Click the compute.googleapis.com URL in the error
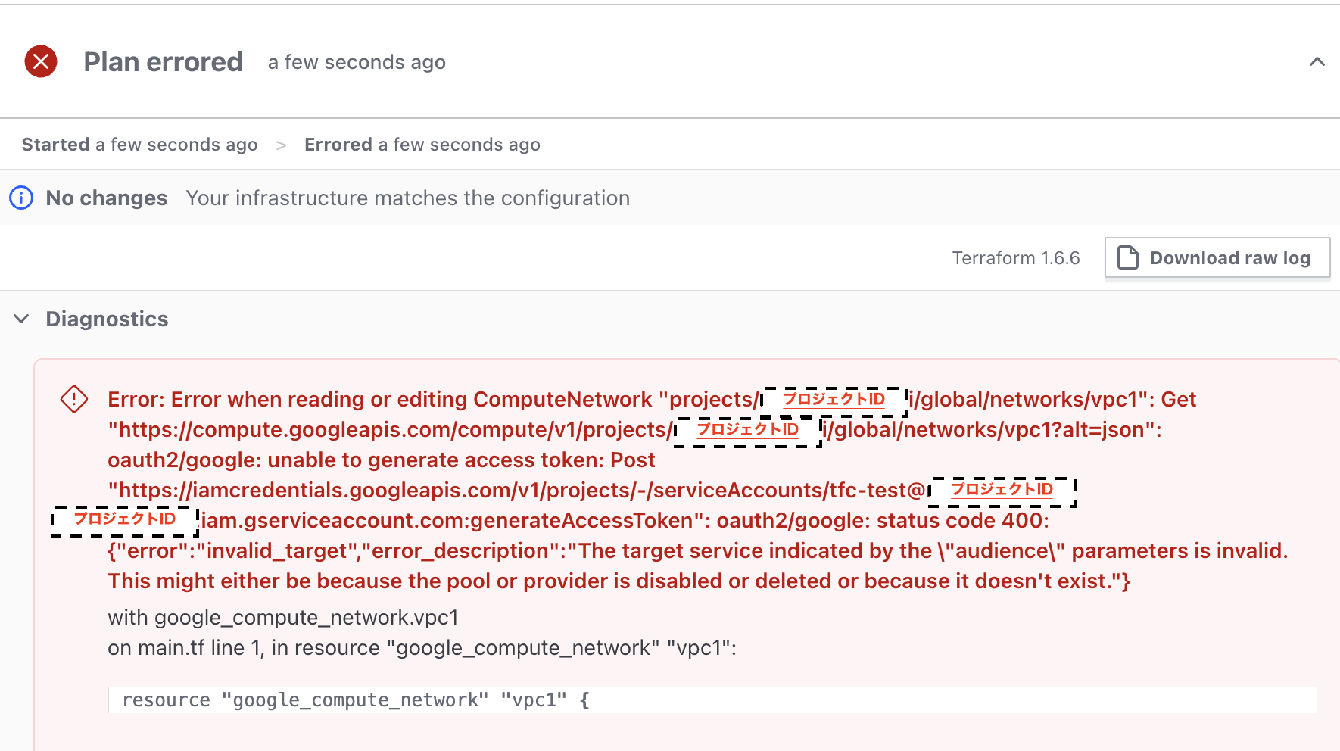This screenshot has height=751, width=1340. (391, 429)
